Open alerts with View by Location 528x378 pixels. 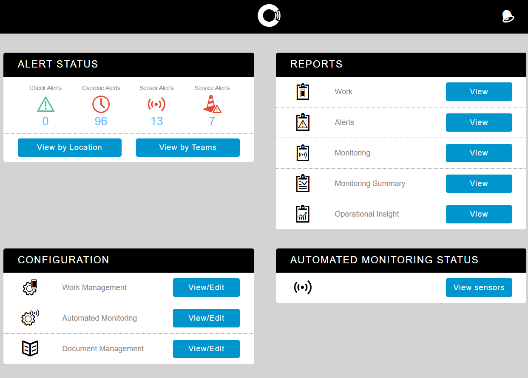70,147
